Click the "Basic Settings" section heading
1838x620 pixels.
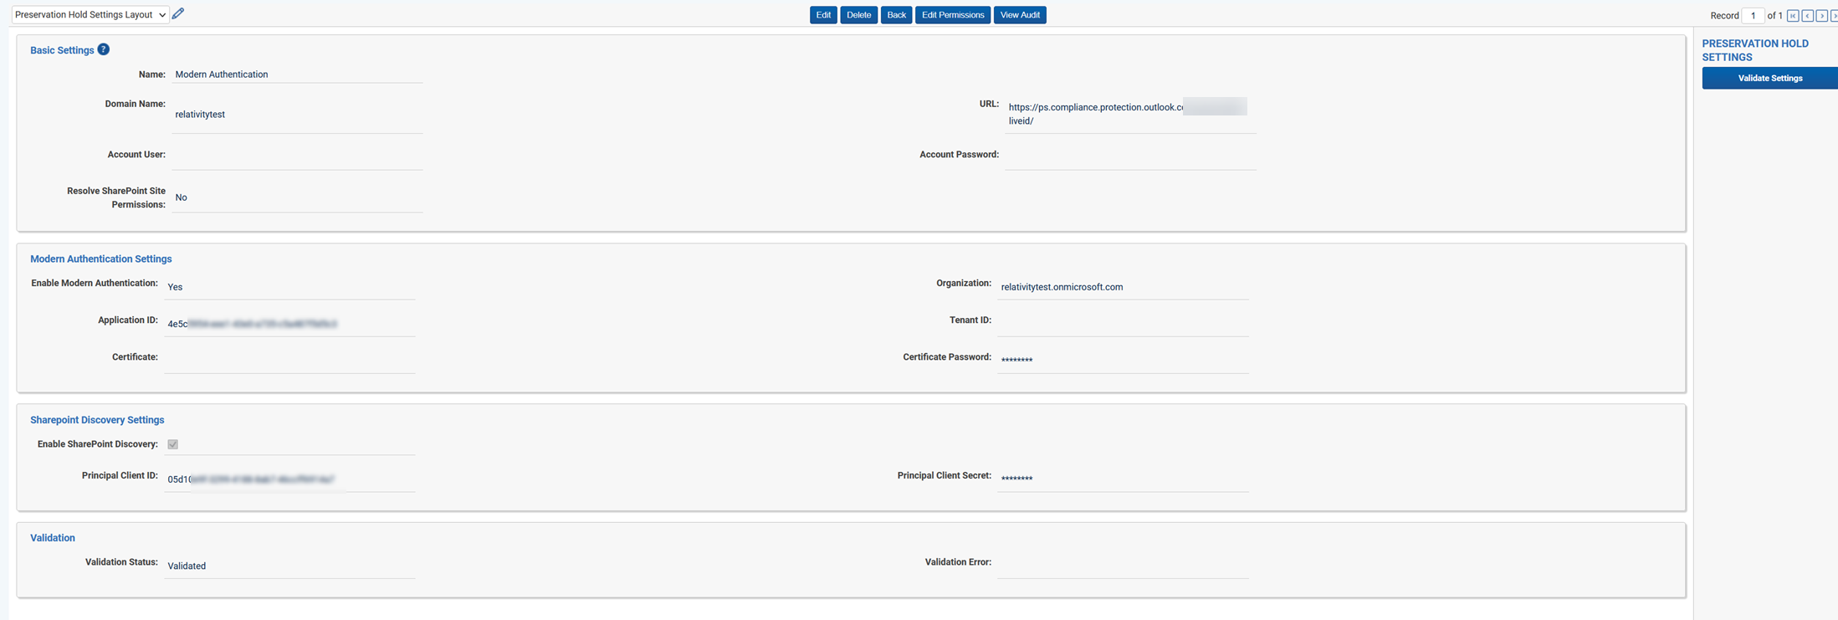coord(62,50)
